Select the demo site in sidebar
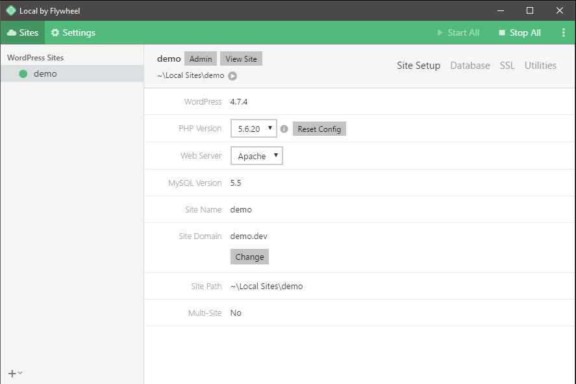576x384 pixels. 72,73
